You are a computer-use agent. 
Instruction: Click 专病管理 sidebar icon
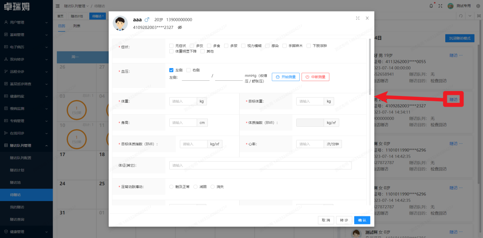[6, 121]
